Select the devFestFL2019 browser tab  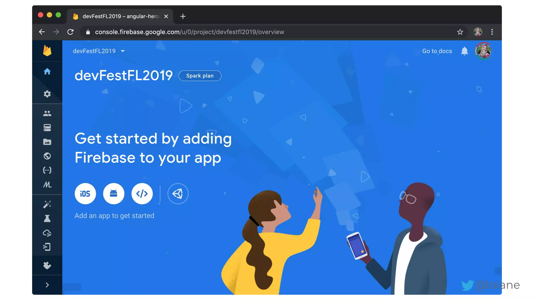coord(120,16)
